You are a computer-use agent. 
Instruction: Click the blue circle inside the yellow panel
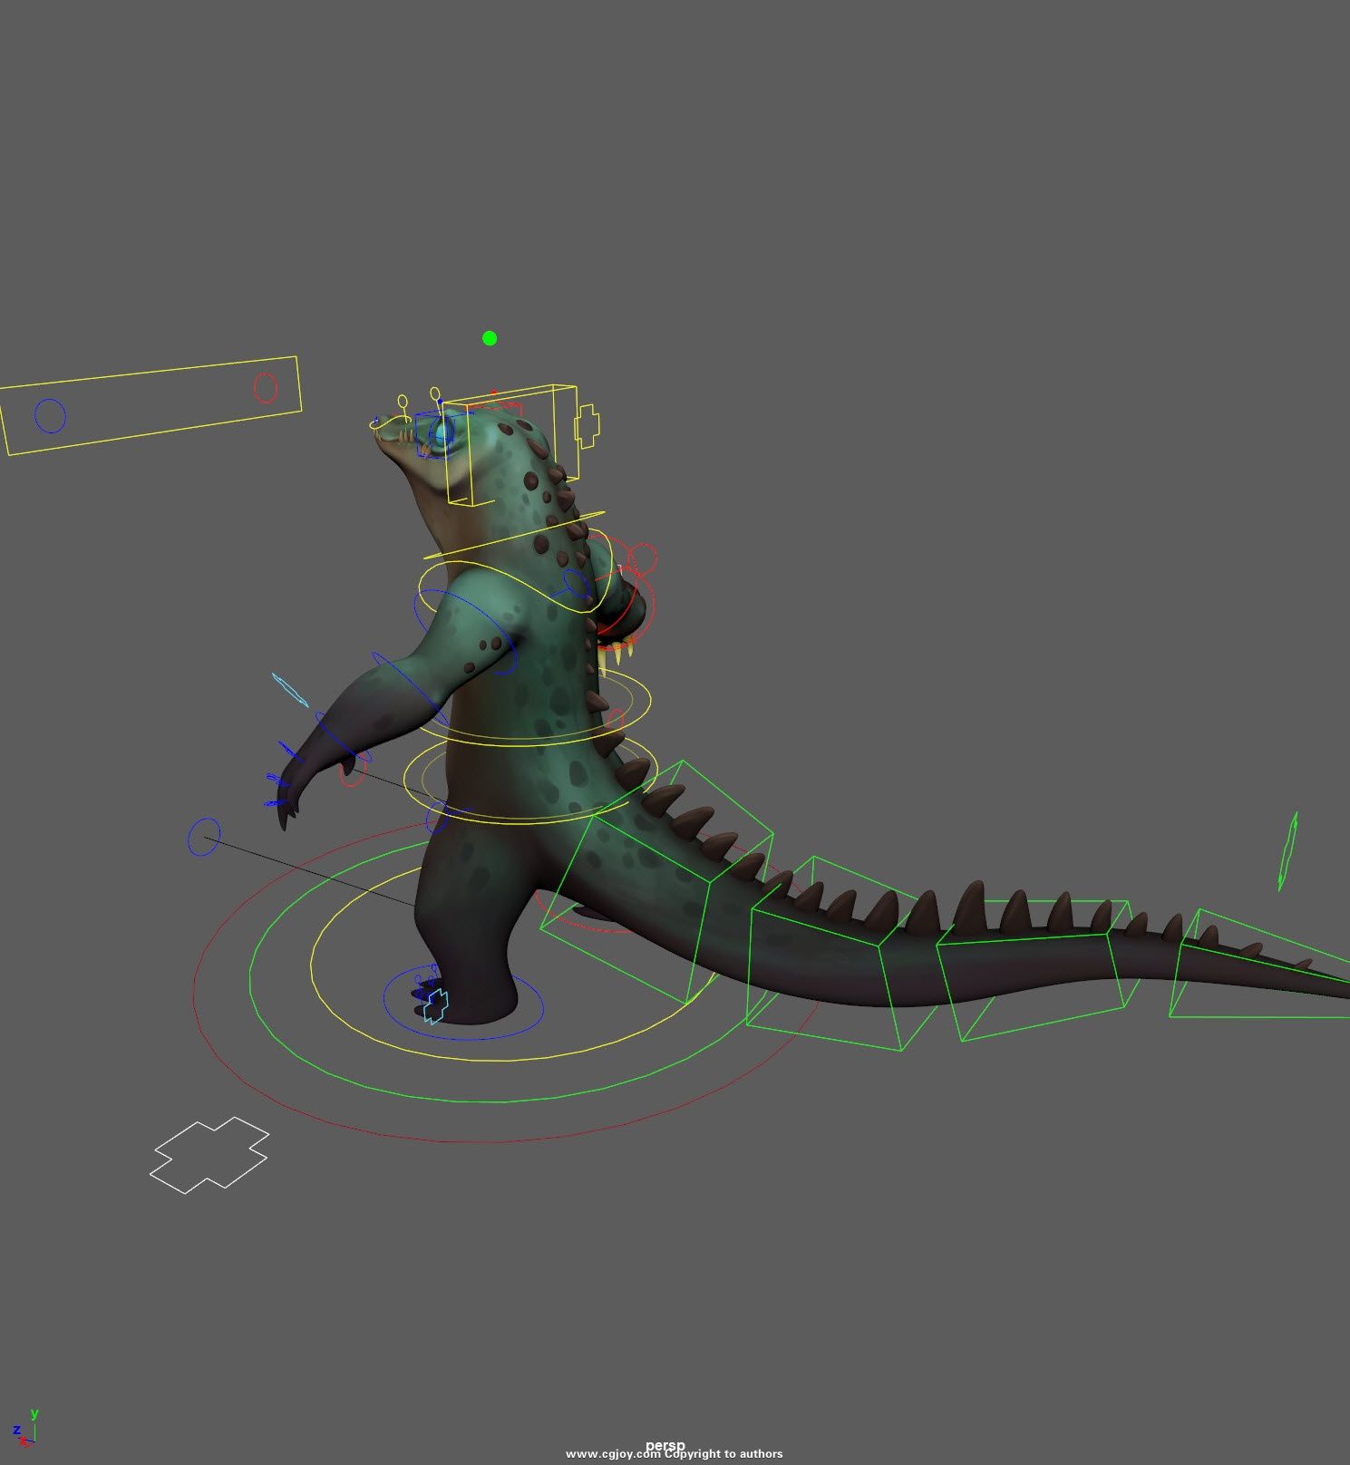(50, 416)
